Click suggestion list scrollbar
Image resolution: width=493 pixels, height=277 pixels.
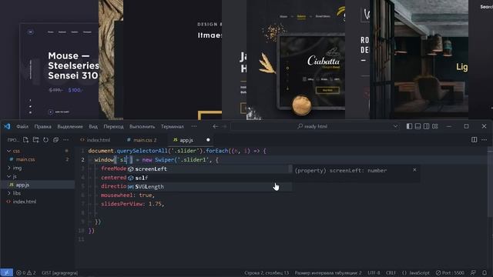pyautogui.click(x=290, y=169)
